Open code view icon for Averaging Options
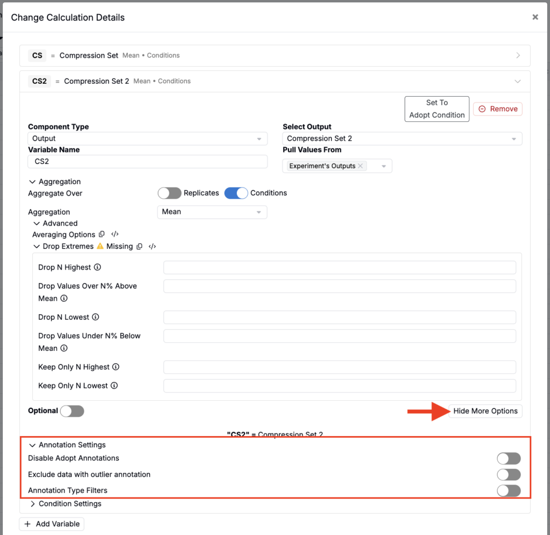This screenshot has height=535, width=550. (x=115, y=234)
